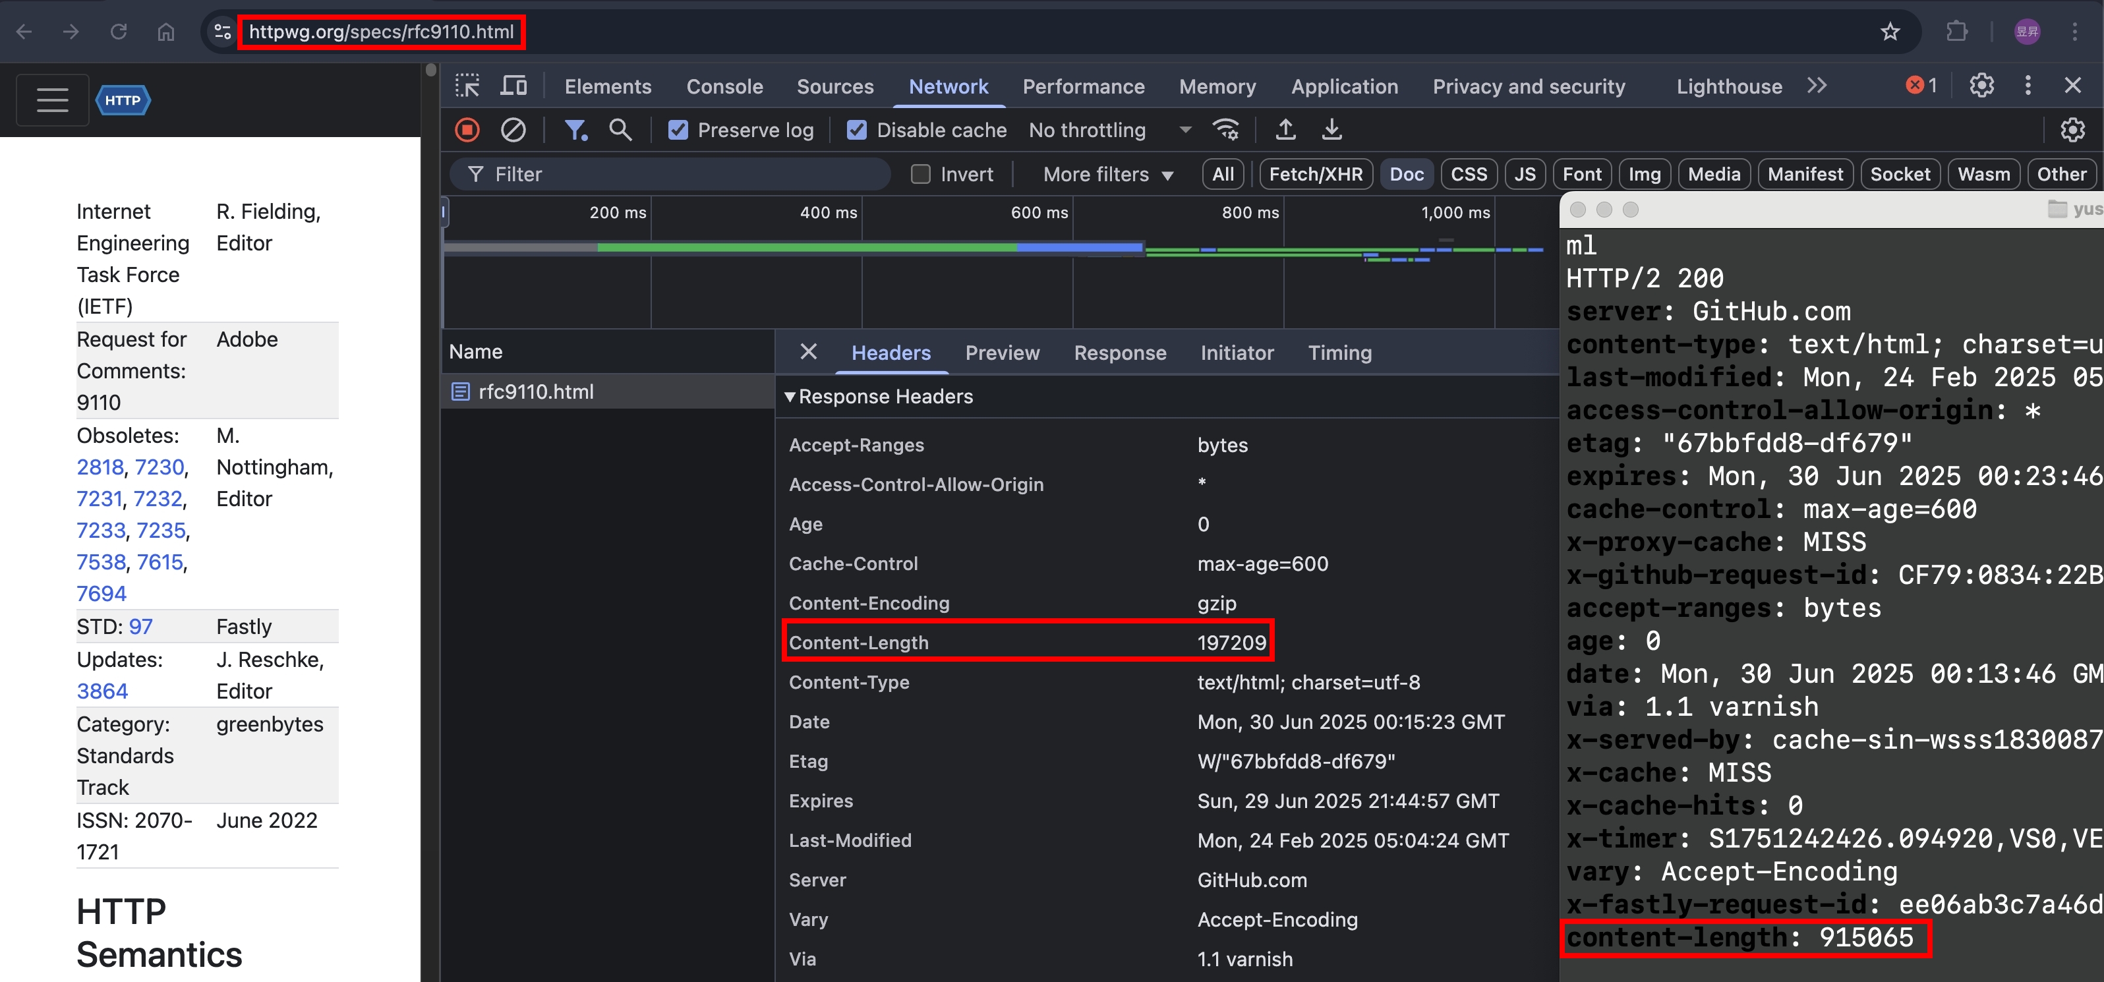This screenshot has height=982, width=2104.
Task: Enable the Invert filter checkbox
Action: (x=920, y=174)
